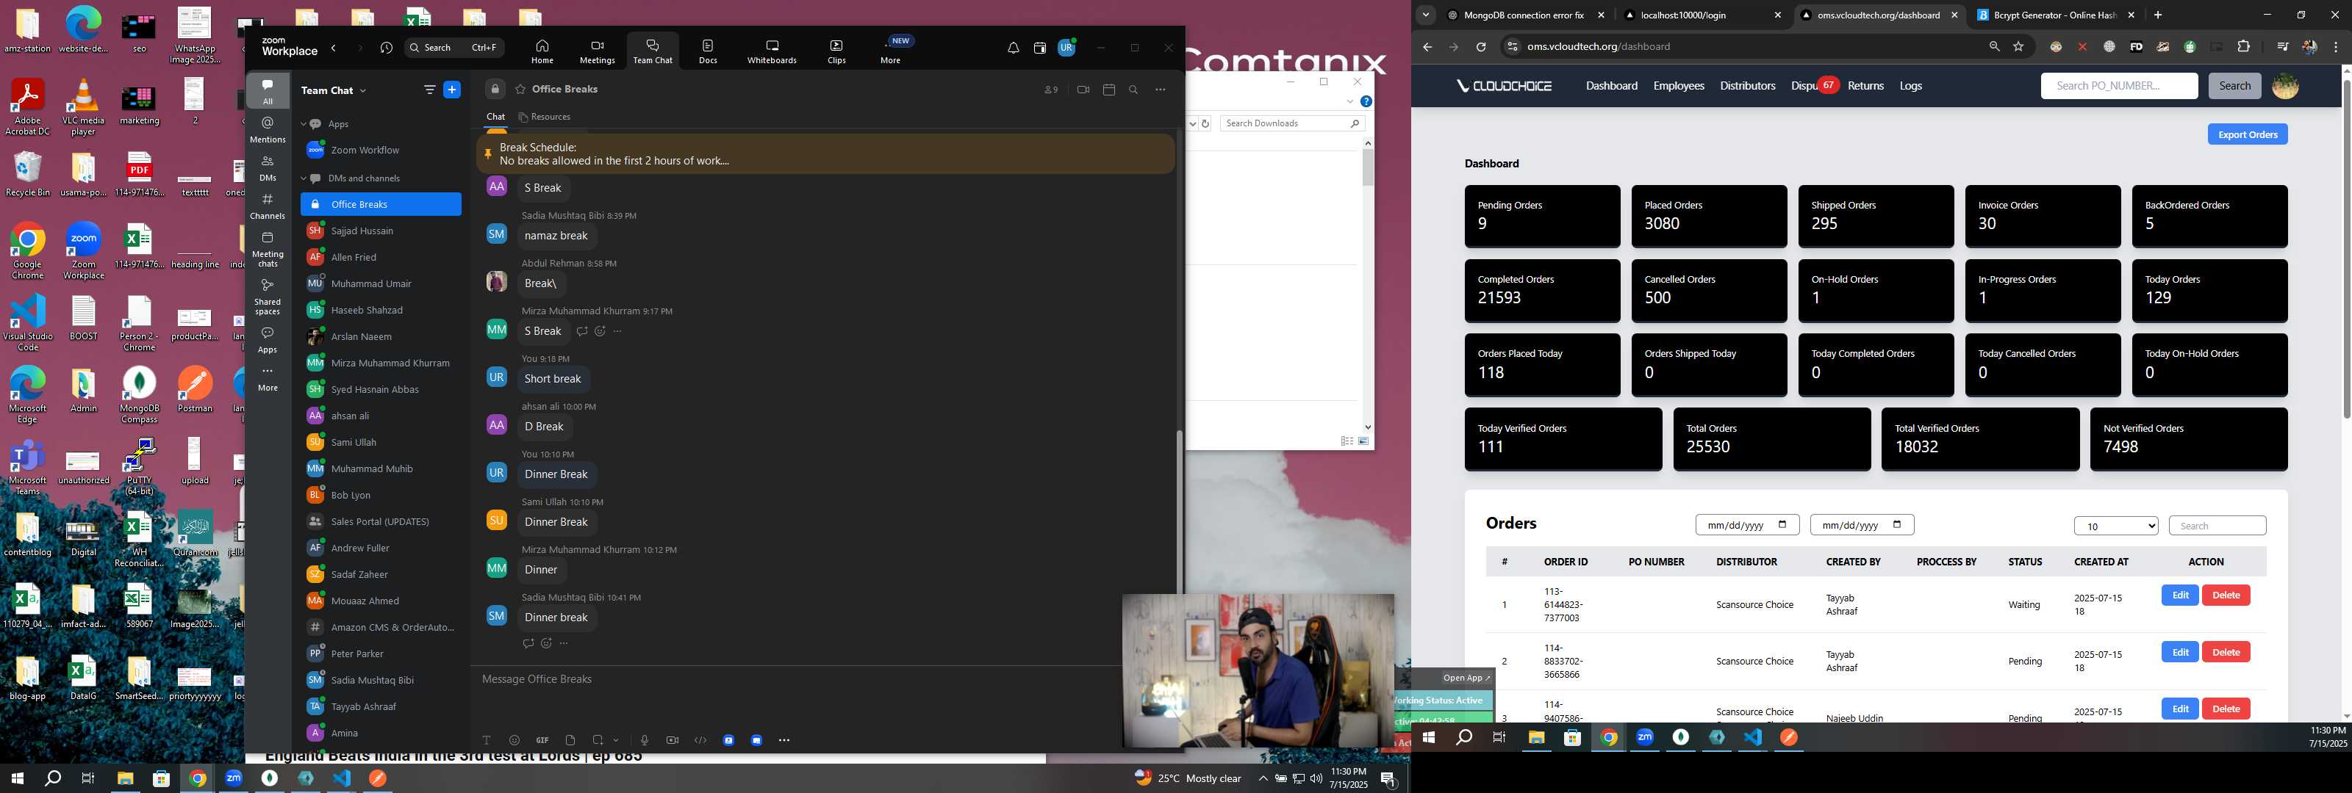Reply in thread to Dinner break message
Image resolution: width=2352 pixels, height=793 pixels.
(x=528, y=643)
